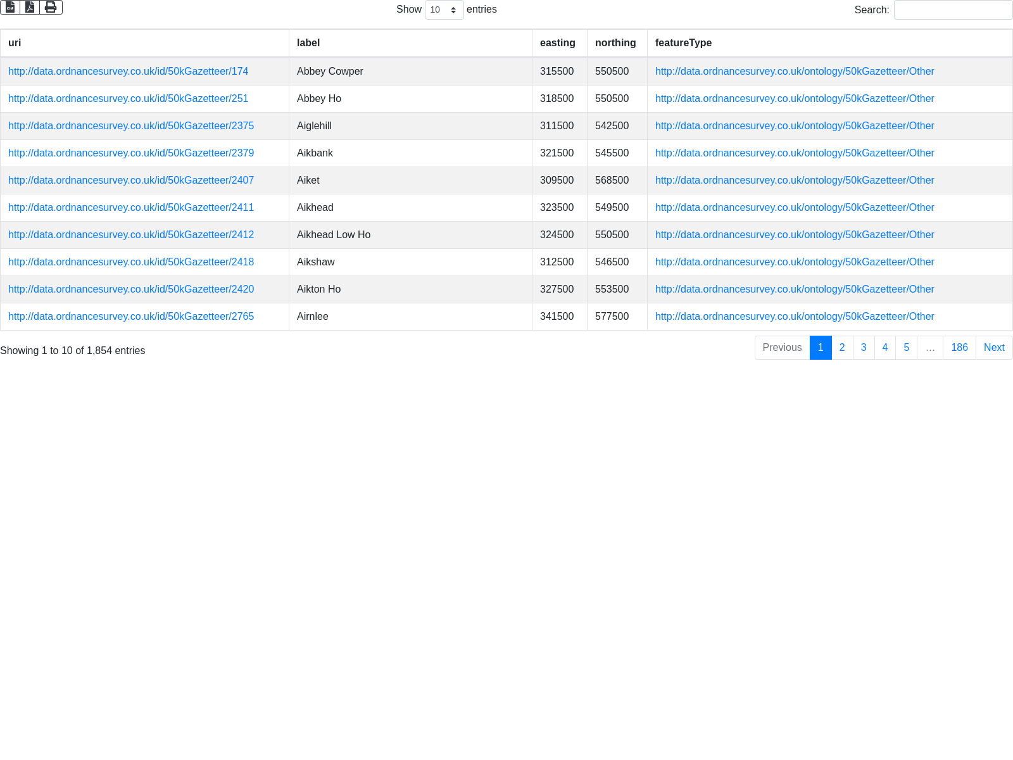Open Abbey Ho's featureType Other link
The height and width of the screenshot is (760, 1013).
click(x=794, y=99)
